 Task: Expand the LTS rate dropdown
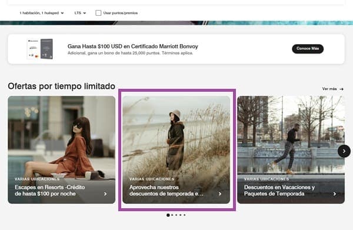(x=80, y=13)
